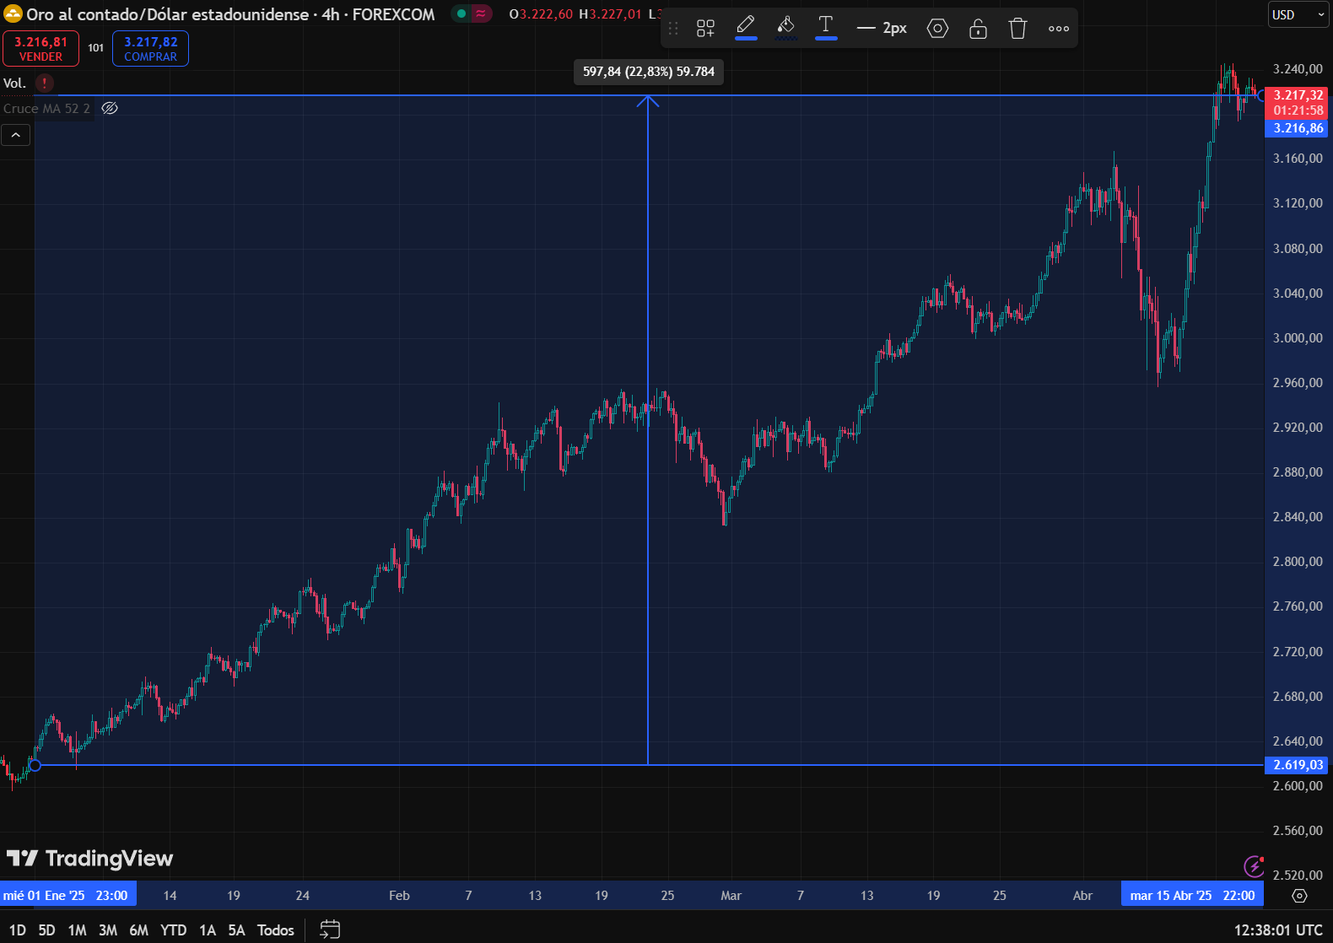Image resolution: width=1333 pixels, height=943 pixels.
Task: Click the 3.000,00 price axis label
Action: pos(1298,338)
